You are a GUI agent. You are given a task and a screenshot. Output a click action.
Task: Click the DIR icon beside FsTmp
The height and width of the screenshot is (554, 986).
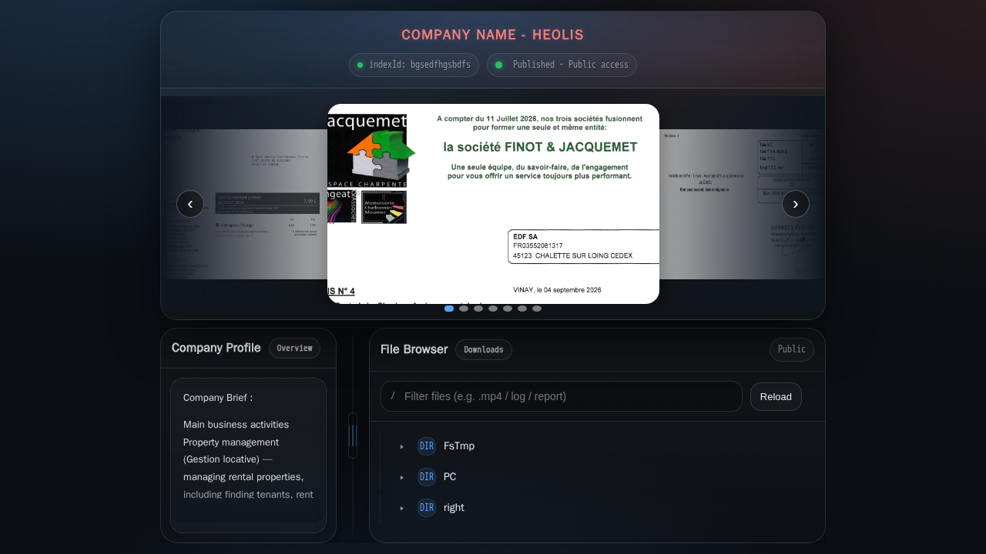tap(427, 446)
